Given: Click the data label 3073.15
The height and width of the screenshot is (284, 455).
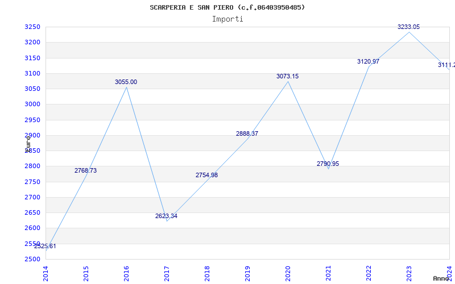Looking at the screenshot, I should (287, 77).
